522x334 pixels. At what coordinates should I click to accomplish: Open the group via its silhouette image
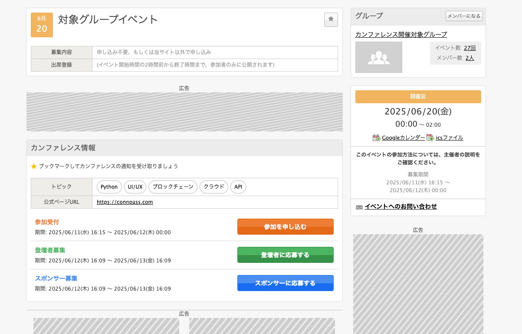click(x=378, y=57)
